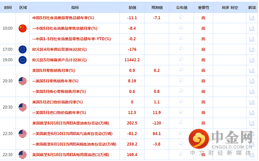Click 预测值 column header
Viewport: 259px width, 161px height.
[157, 8]
